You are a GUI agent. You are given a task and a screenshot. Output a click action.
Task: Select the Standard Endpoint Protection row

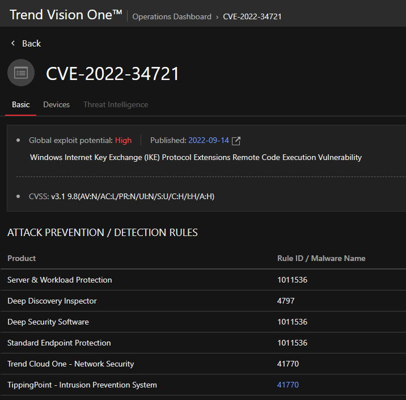(59, 343)
